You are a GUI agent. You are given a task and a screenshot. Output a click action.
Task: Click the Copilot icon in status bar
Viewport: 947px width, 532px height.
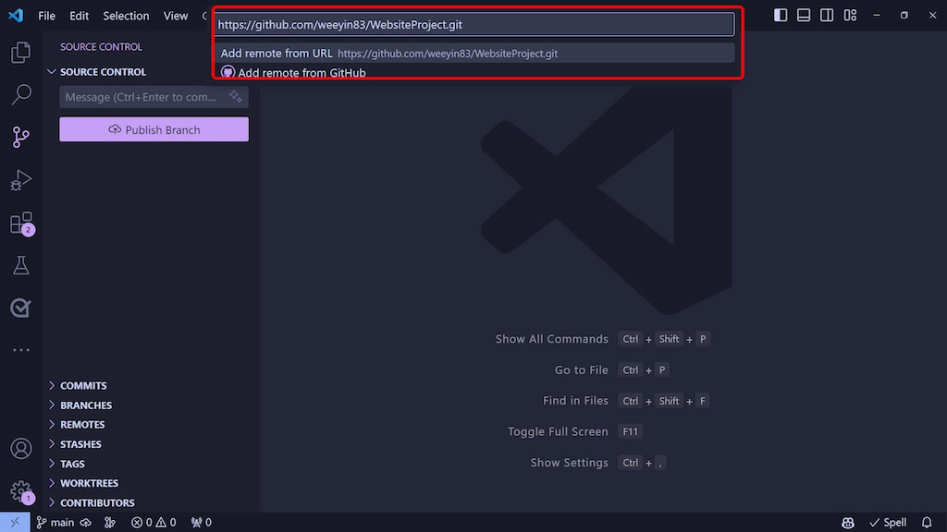(x=847, y=522)
